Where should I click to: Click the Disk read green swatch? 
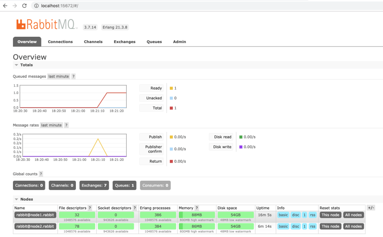pyautogui.click(x=241, y=137)
